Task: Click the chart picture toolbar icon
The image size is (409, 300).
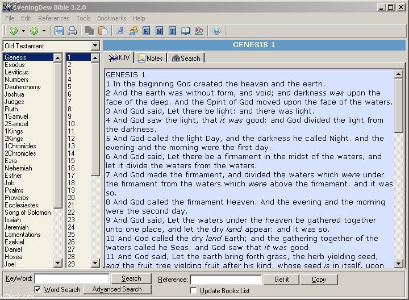Action: tap(199, 31)
